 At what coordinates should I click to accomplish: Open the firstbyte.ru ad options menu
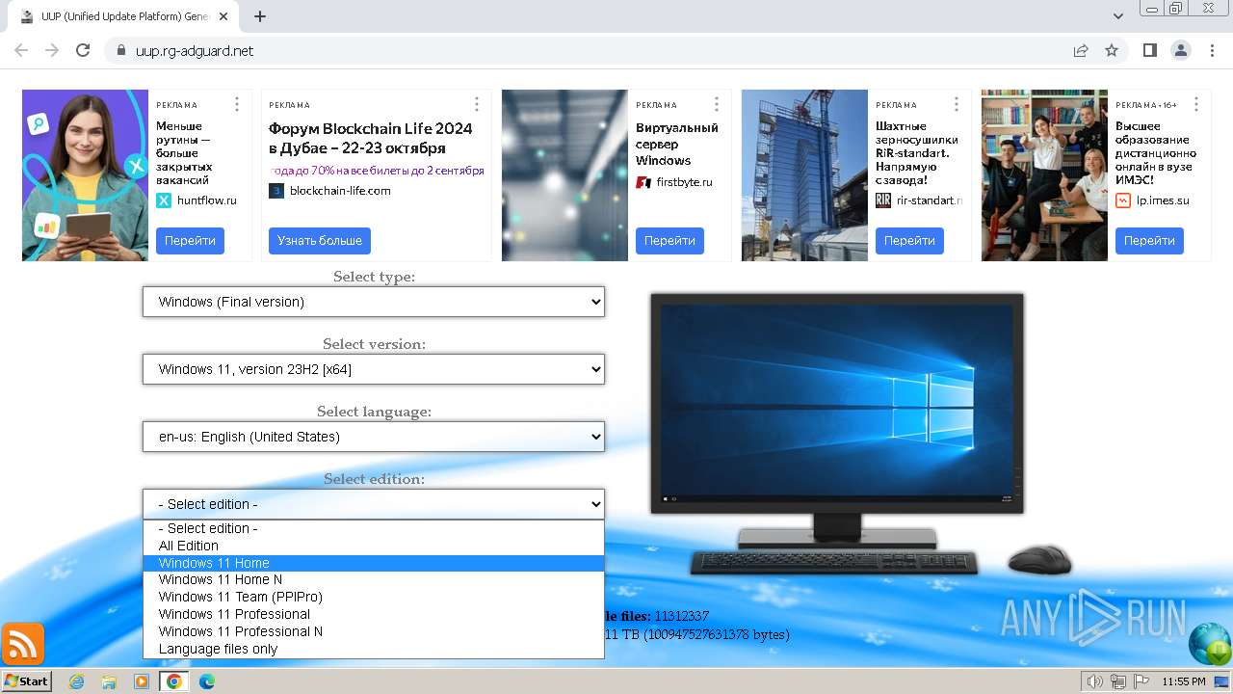coord(717,104)
